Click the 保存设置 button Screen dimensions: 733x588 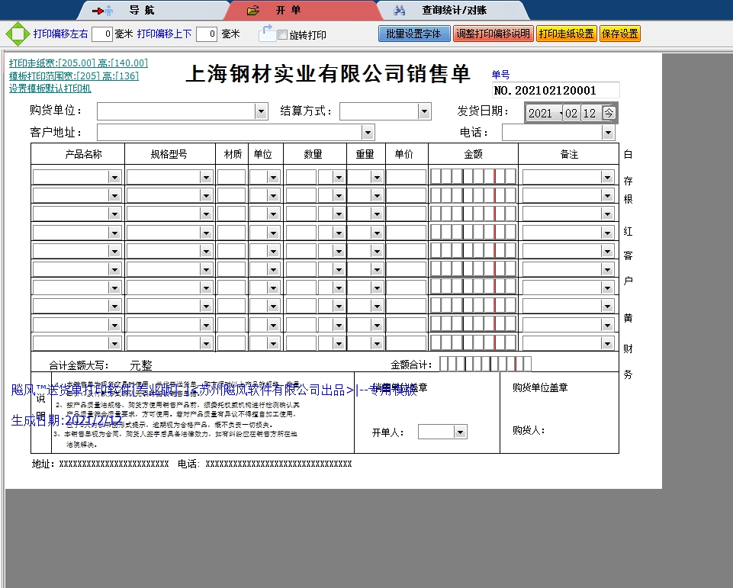619,34
